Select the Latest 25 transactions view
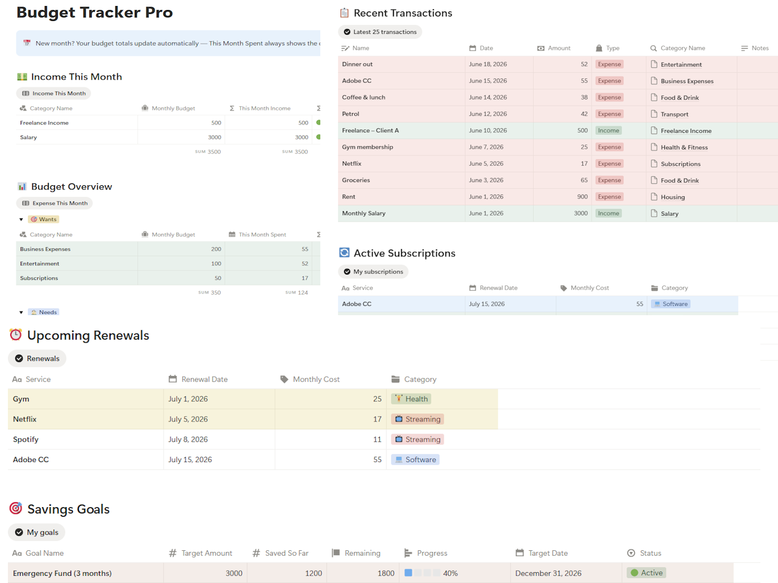778x583 pixels. [x=380, y=32]
